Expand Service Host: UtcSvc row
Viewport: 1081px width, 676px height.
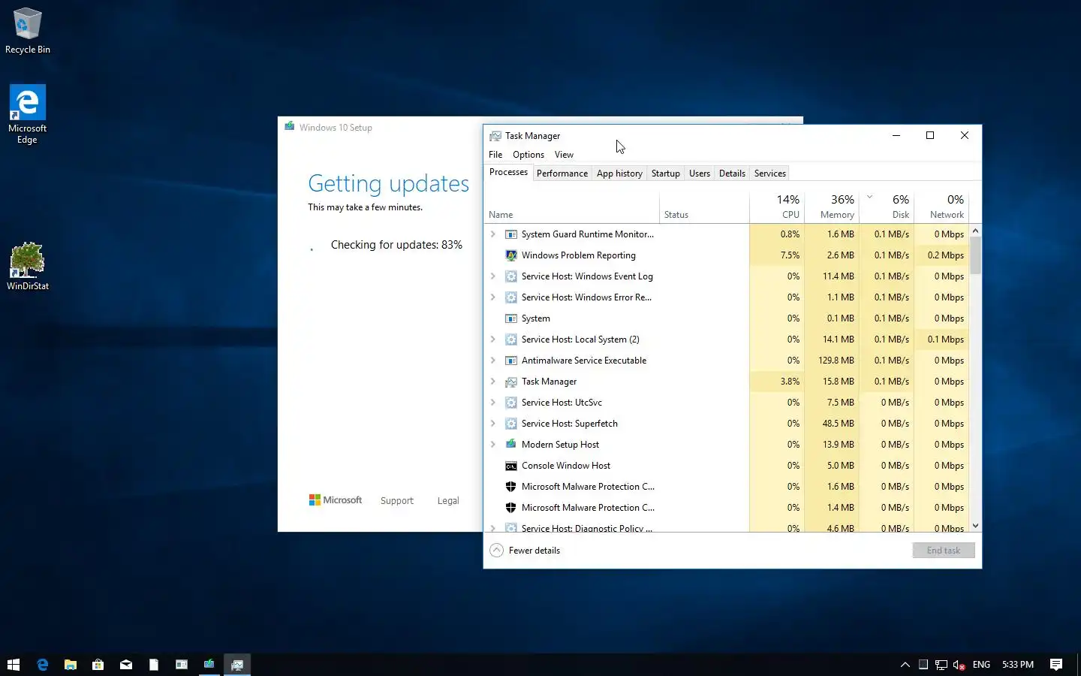click(493, 403)
